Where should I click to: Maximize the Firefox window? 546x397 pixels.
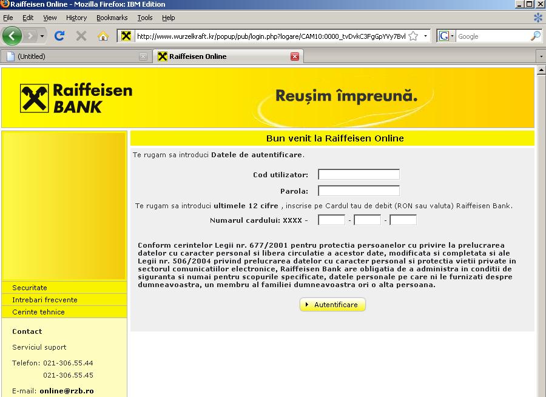(529, 4)
